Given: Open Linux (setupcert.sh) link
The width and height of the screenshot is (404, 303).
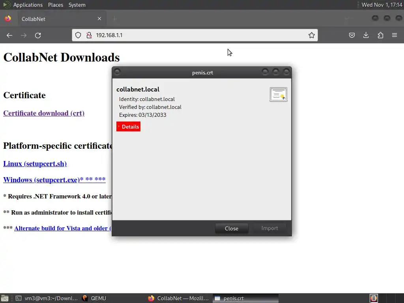Looking at the screenshot, I should pos(35,164).
